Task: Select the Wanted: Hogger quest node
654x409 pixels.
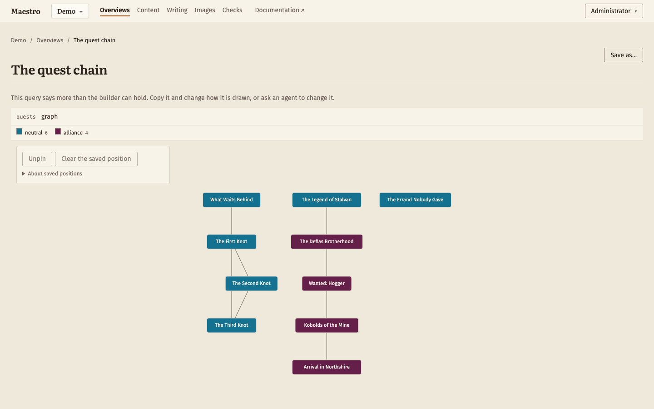Action: (x=327, y=284)
